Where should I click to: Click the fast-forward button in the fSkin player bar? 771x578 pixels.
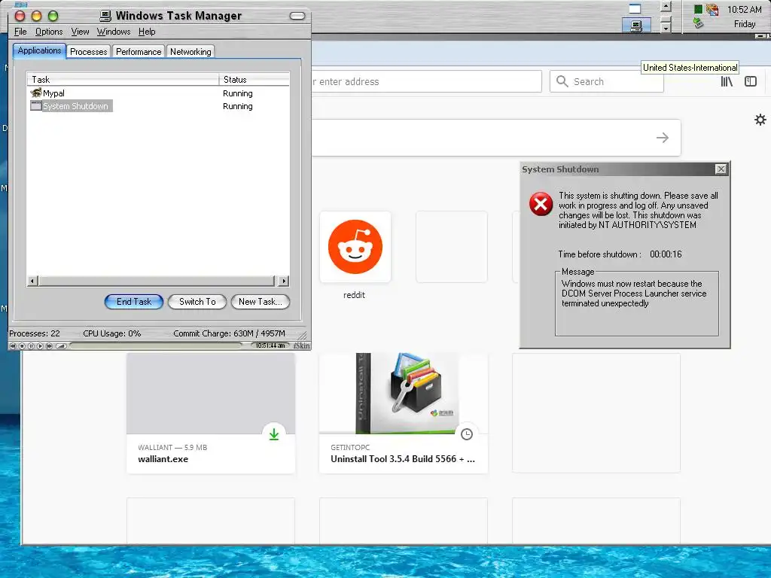49,346
